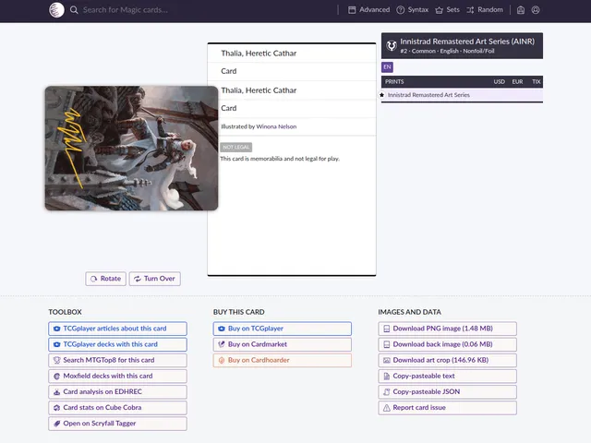The height and width of the screenshot is (443, 591).
Task: Download PNG image (1.48 MB)
Action: [x=447, y=329]
